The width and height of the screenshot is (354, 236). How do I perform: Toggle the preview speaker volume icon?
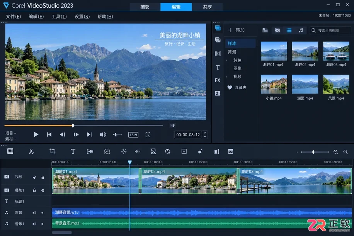tap(103, 135)
